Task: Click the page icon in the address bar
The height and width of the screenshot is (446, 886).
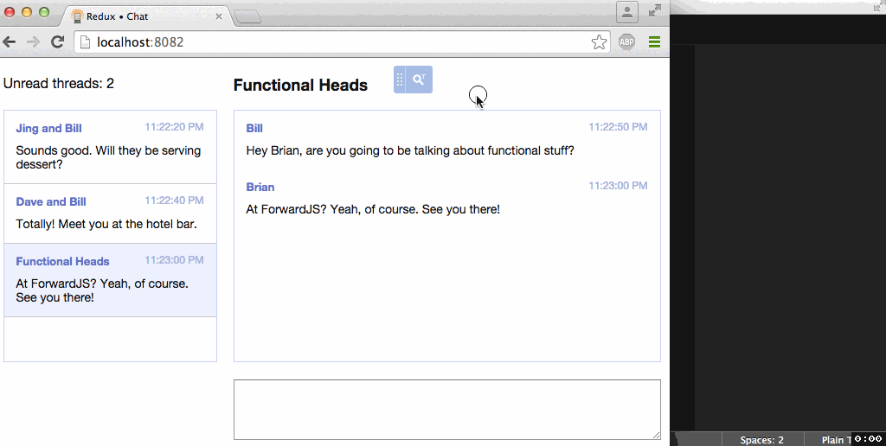Action: coord(85,41)
